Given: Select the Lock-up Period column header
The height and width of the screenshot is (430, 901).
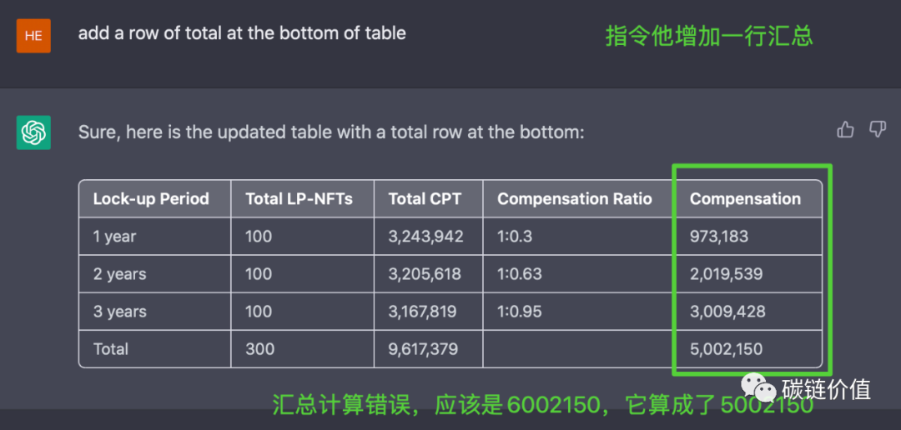Looking at the screenshot, I should [x=151, y=199].
